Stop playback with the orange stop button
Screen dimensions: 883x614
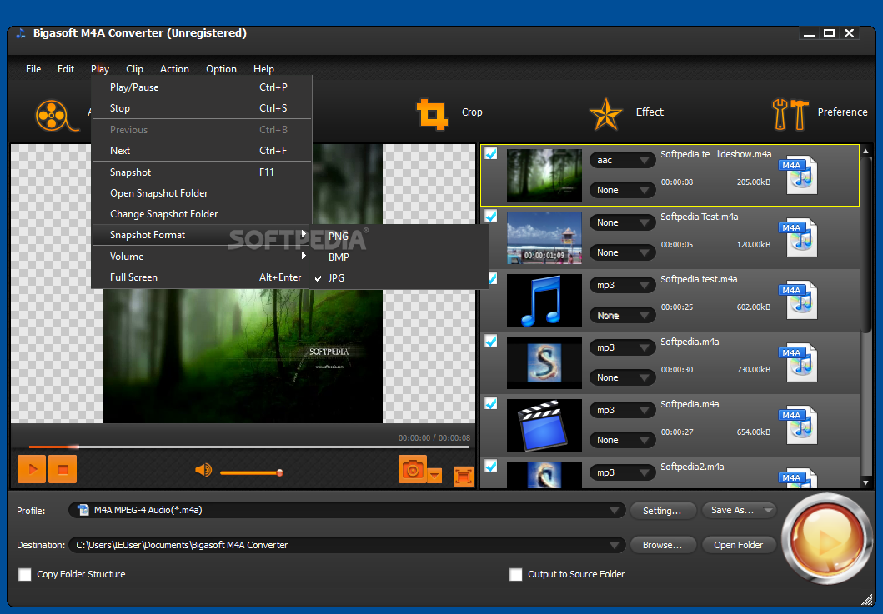(x=63, y=469)
